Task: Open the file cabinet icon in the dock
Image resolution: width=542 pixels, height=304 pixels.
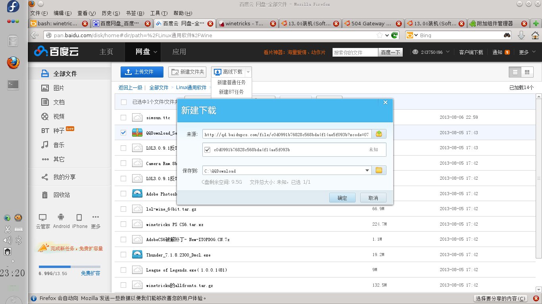Action: 13,41
